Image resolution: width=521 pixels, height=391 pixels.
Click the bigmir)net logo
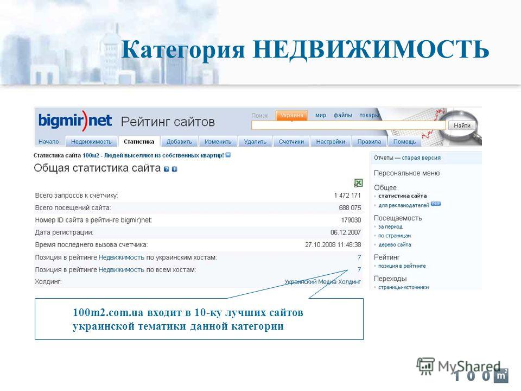(x=75, y=121)
